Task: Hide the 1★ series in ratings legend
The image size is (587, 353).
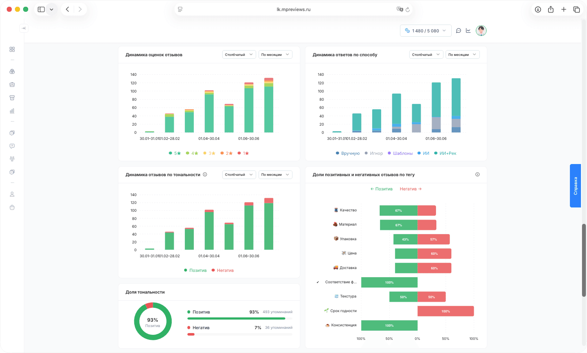Action: tap(244, 153)
